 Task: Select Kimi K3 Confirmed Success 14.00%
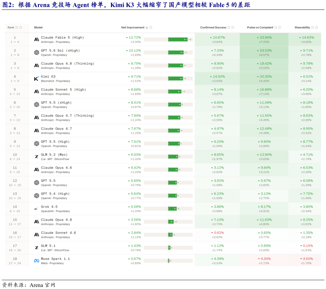click(217, 77)
